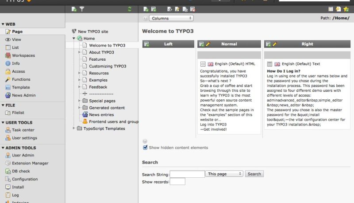Open the page tree filter funnel icon
Viewport: 354px width, 203px height.
coord(82,9)
